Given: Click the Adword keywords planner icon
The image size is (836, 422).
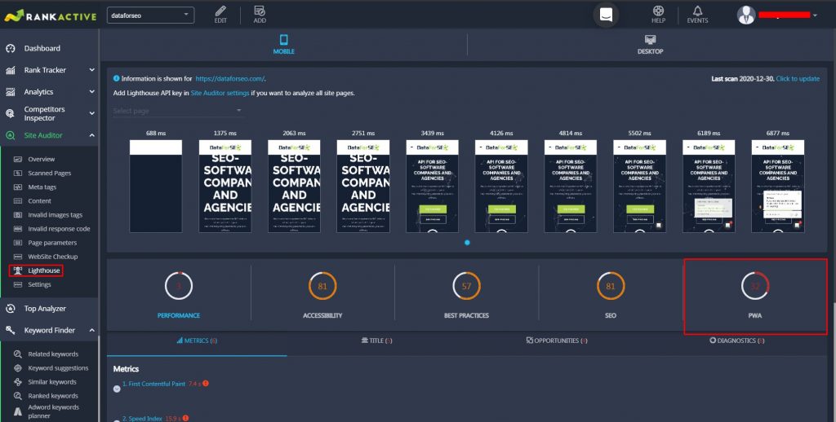Looking at the screenshot, I should pyautogui.click(x=18, y=411).
